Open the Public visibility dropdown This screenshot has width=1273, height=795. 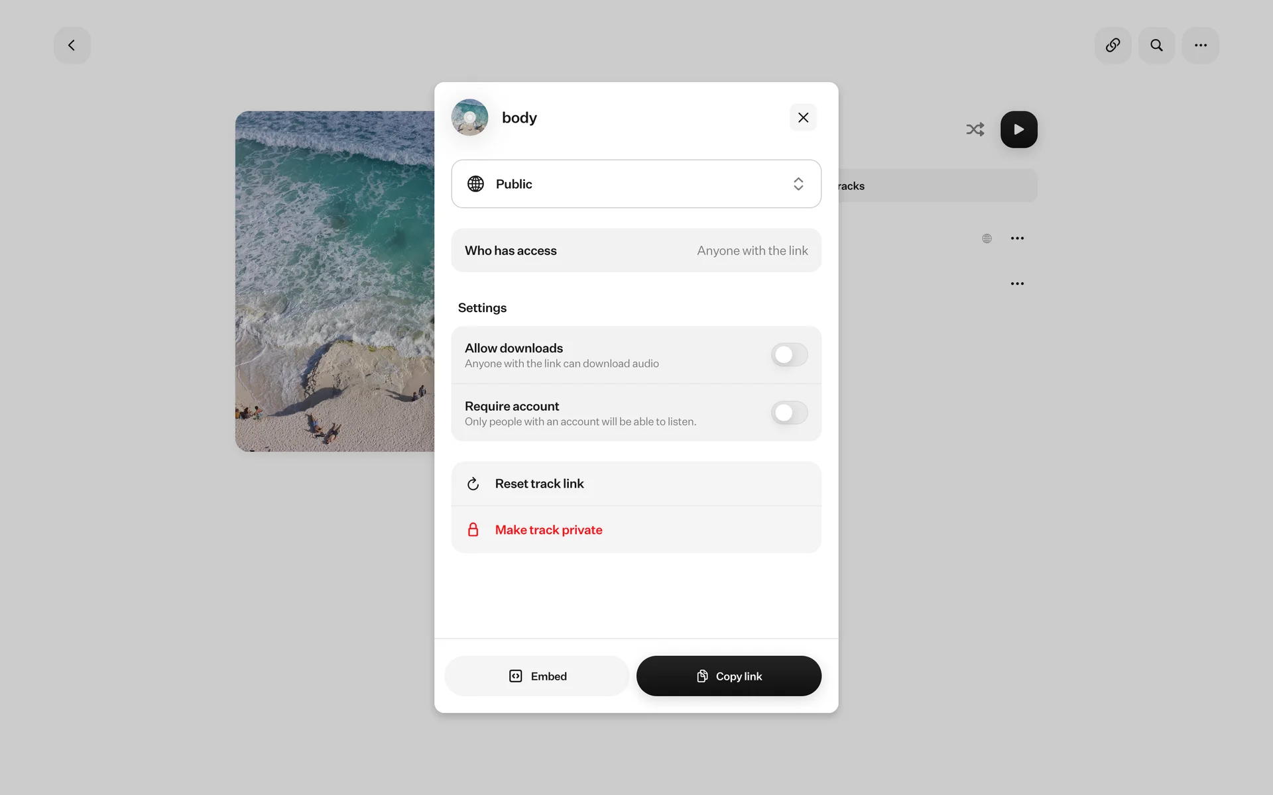coord(635,184)
